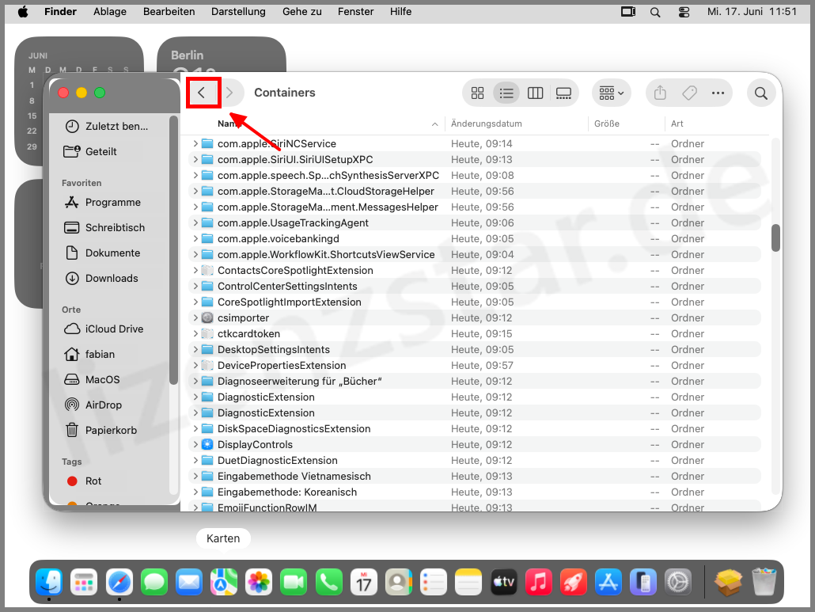Expand the csimporter folder
The width and height of the screenshot is (815, 612).
[x=195, y=317]
